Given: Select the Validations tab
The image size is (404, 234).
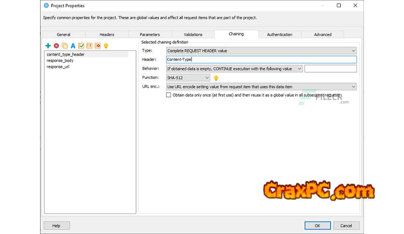Looking at the screenshot, I should (x=193, y=34).
